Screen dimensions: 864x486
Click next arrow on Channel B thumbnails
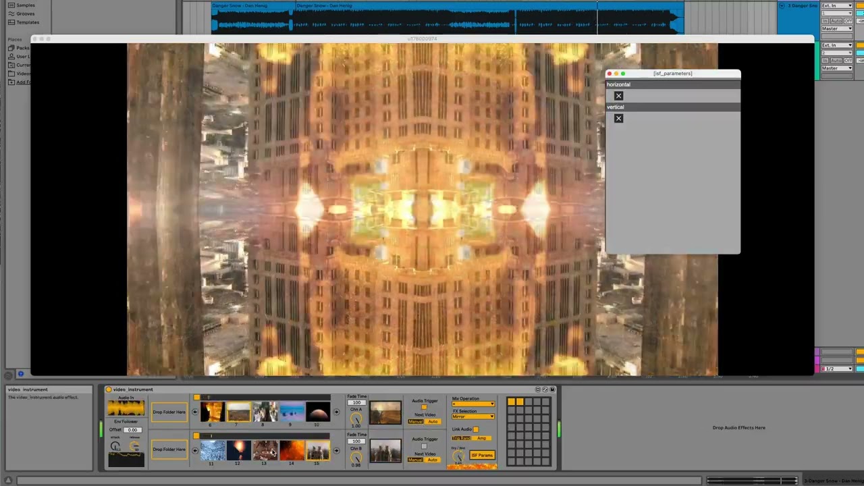click(x=336, y=450)
